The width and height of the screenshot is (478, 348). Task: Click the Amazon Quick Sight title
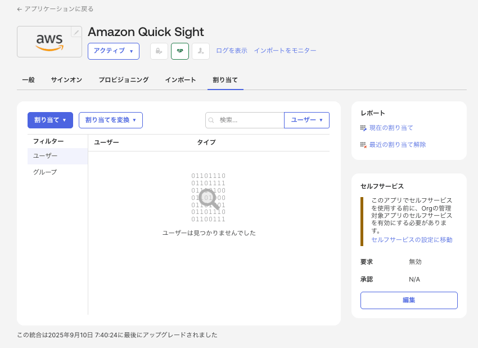(x=146, y=32)
